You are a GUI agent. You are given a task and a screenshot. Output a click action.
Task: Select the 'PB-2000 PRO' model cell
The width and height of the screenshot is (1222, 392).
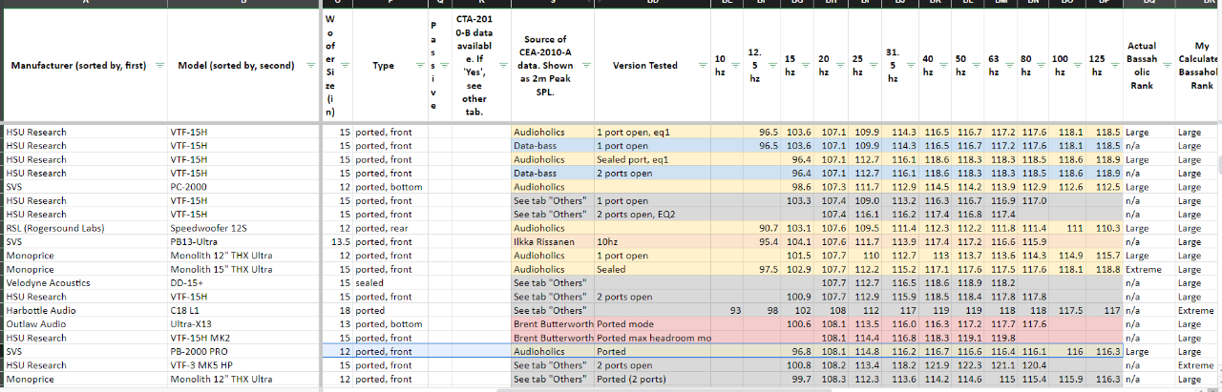click(243, 352)
